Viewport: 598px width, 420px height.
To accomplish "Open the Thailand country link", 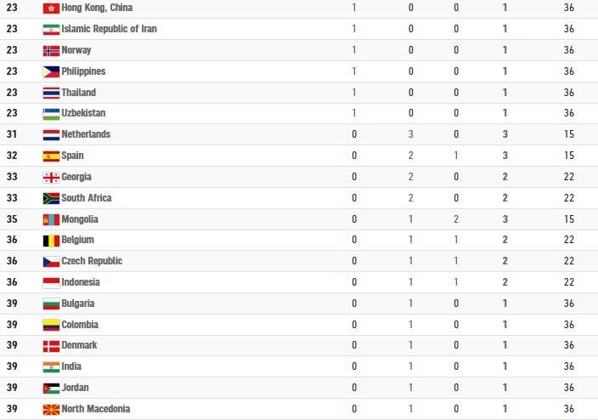I will pos(78,93).
